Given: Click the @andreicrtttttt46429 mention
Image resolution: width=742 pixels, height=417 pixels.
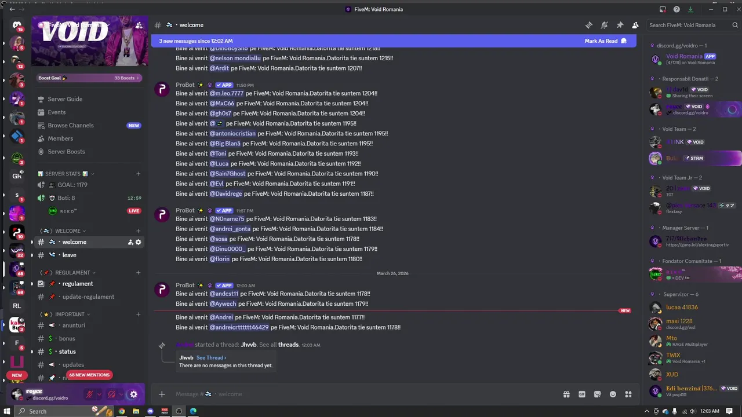Looking at the screenshot, I should click(239, 327).
